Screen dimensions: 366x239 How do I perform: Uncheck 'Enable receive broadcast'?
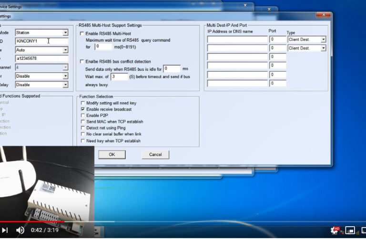pyautogui.click(x=82, y=109)
